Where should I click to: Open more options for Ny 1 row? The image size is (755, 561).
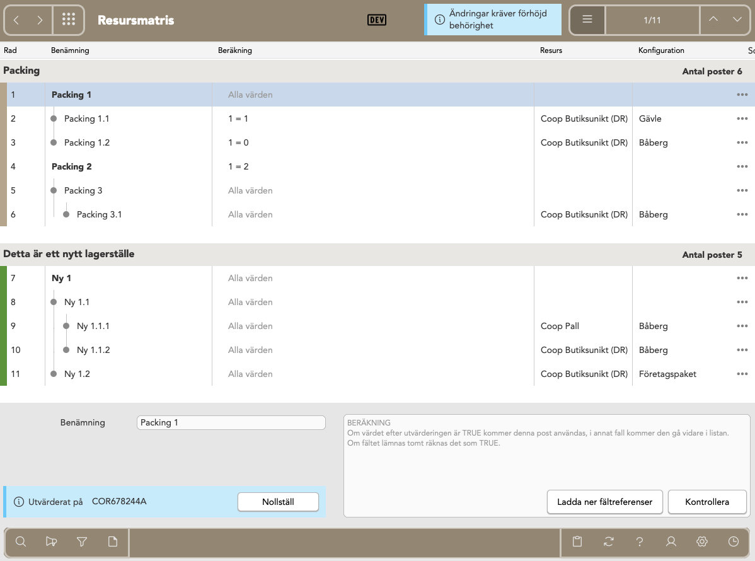coord(742,279)
